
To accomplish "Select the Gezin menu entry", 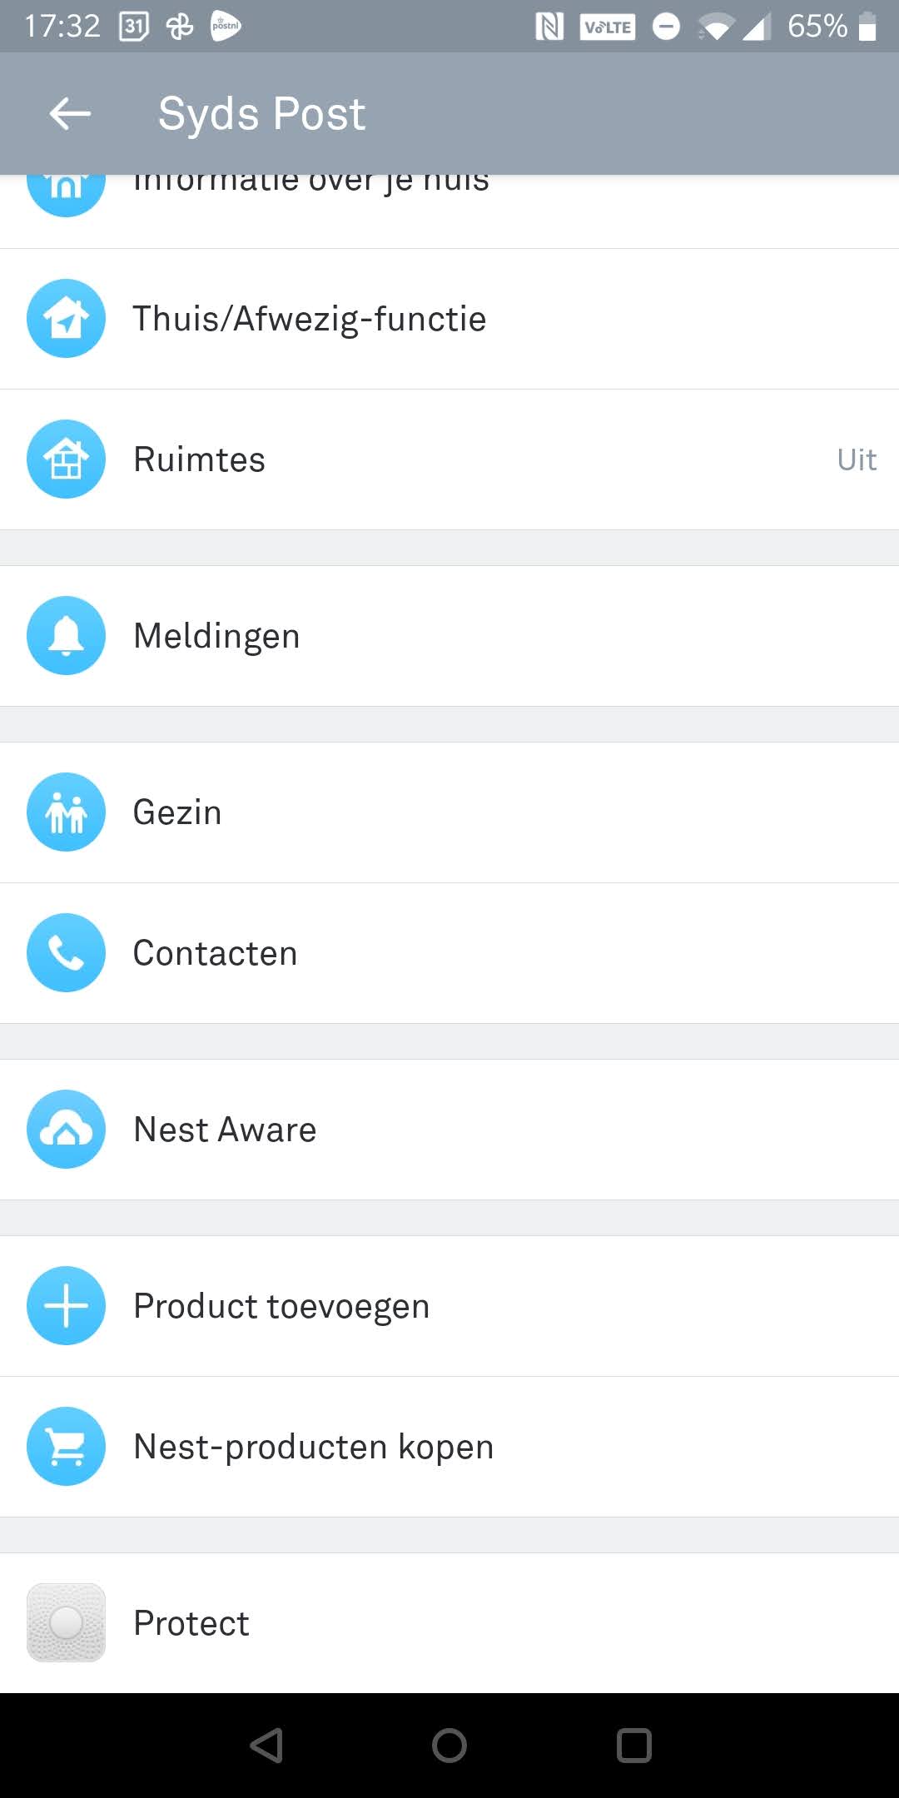I will (x=177, y=812).
